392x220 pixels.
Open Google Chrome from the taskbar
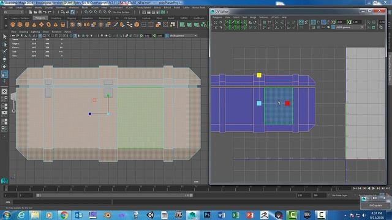pos(64,215)
